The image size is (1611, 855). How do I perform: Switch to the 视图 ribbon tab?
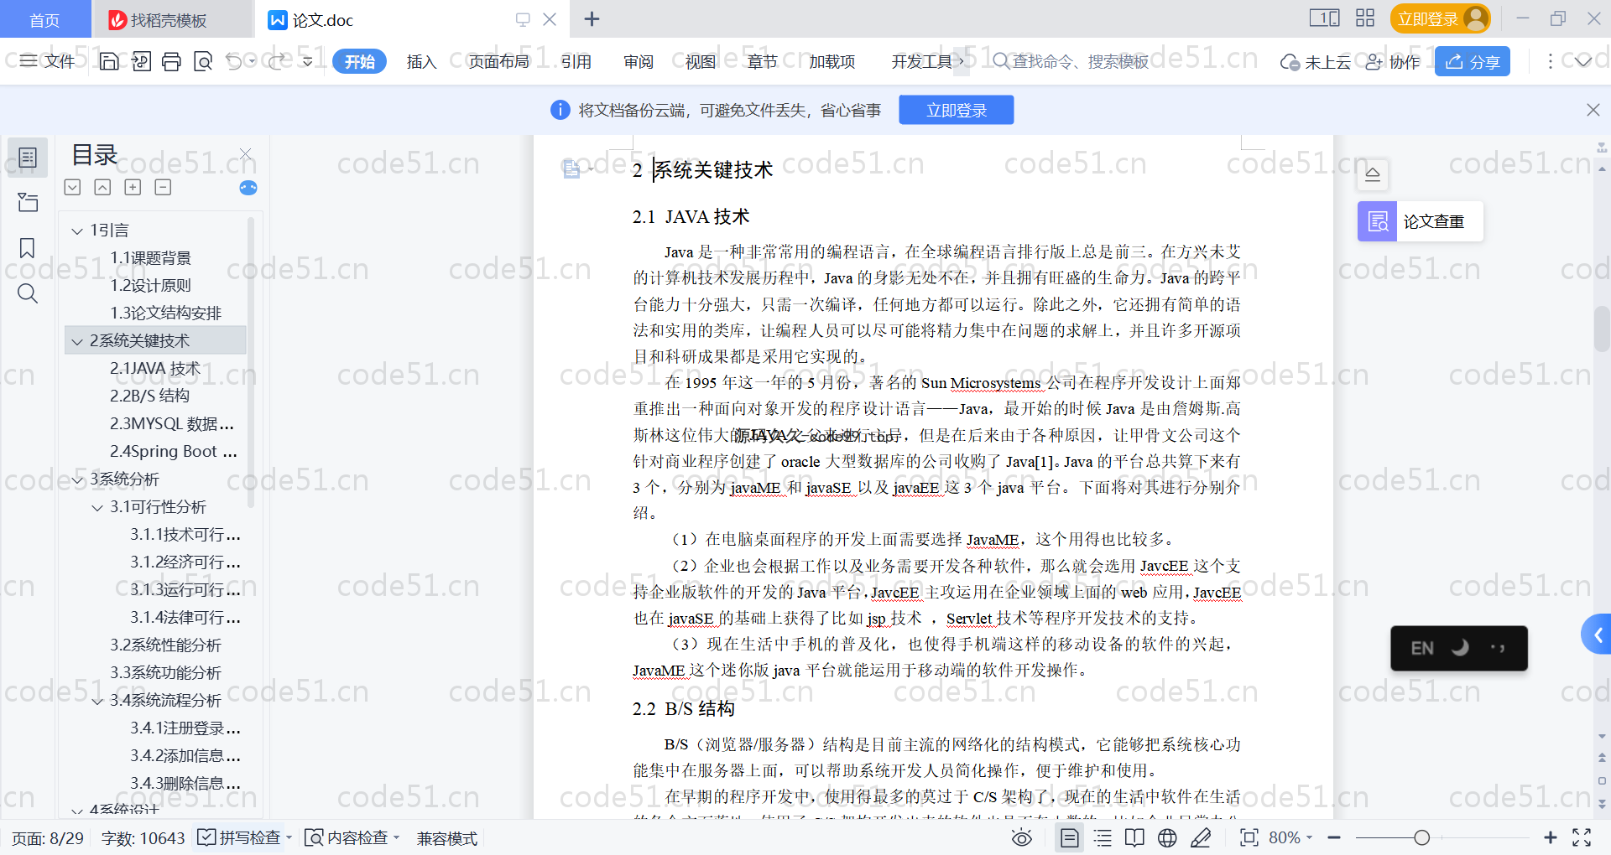pos(701,61)
